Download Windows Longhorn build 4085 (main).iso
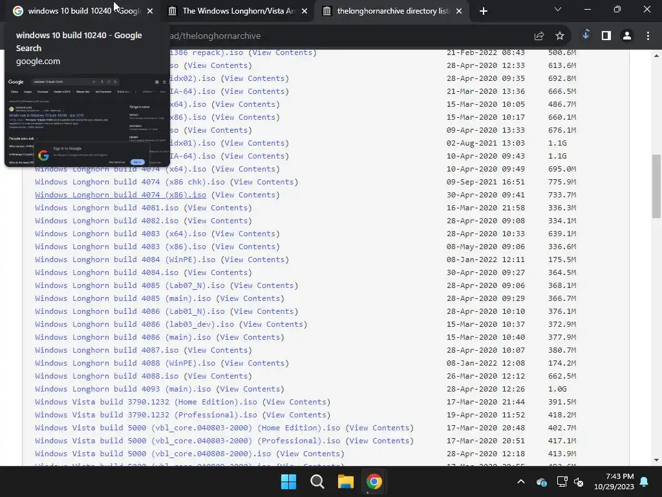This screenshot has height=497, width=662. coord(123,298)
